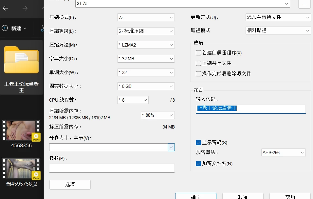Select the 4595758_2 video file icon
The height and width of the screenshot is (199, 313).
(21, 169)
